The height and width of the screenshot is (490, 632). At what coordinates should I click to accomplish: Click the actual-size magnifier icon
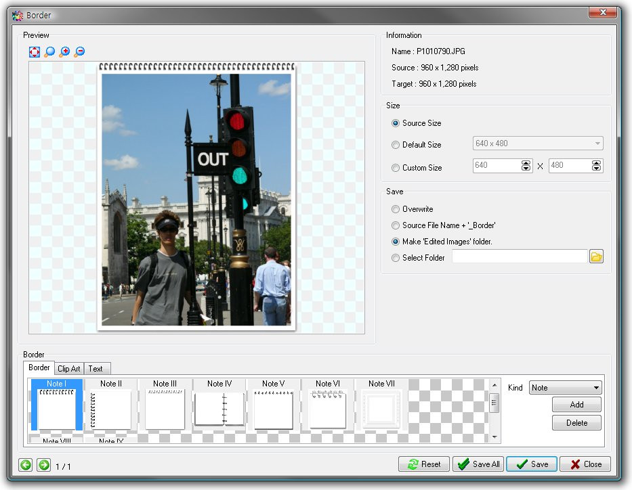coord(49,51)
